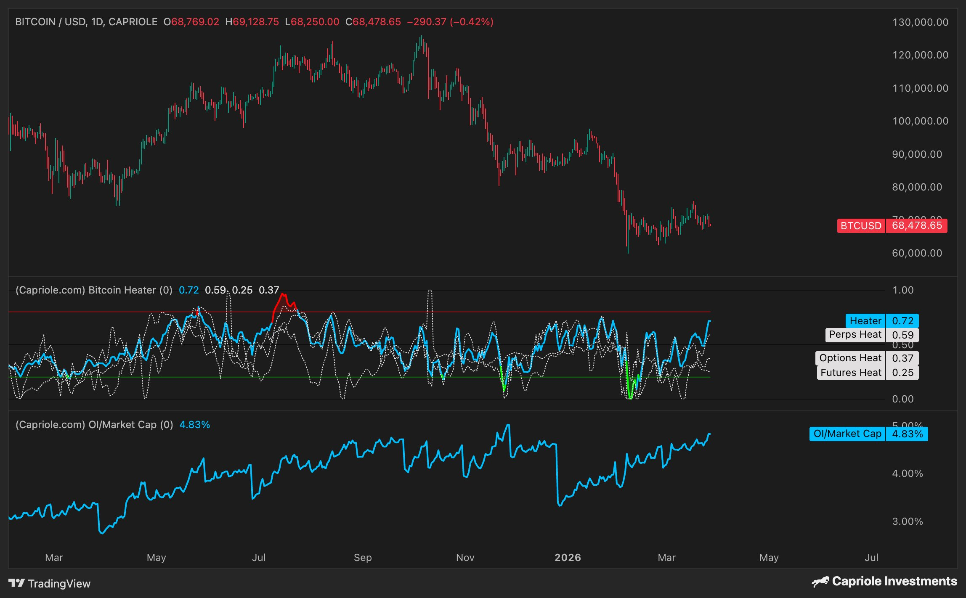Click the Capriole Investments horse logo

[x=820, y=582]
